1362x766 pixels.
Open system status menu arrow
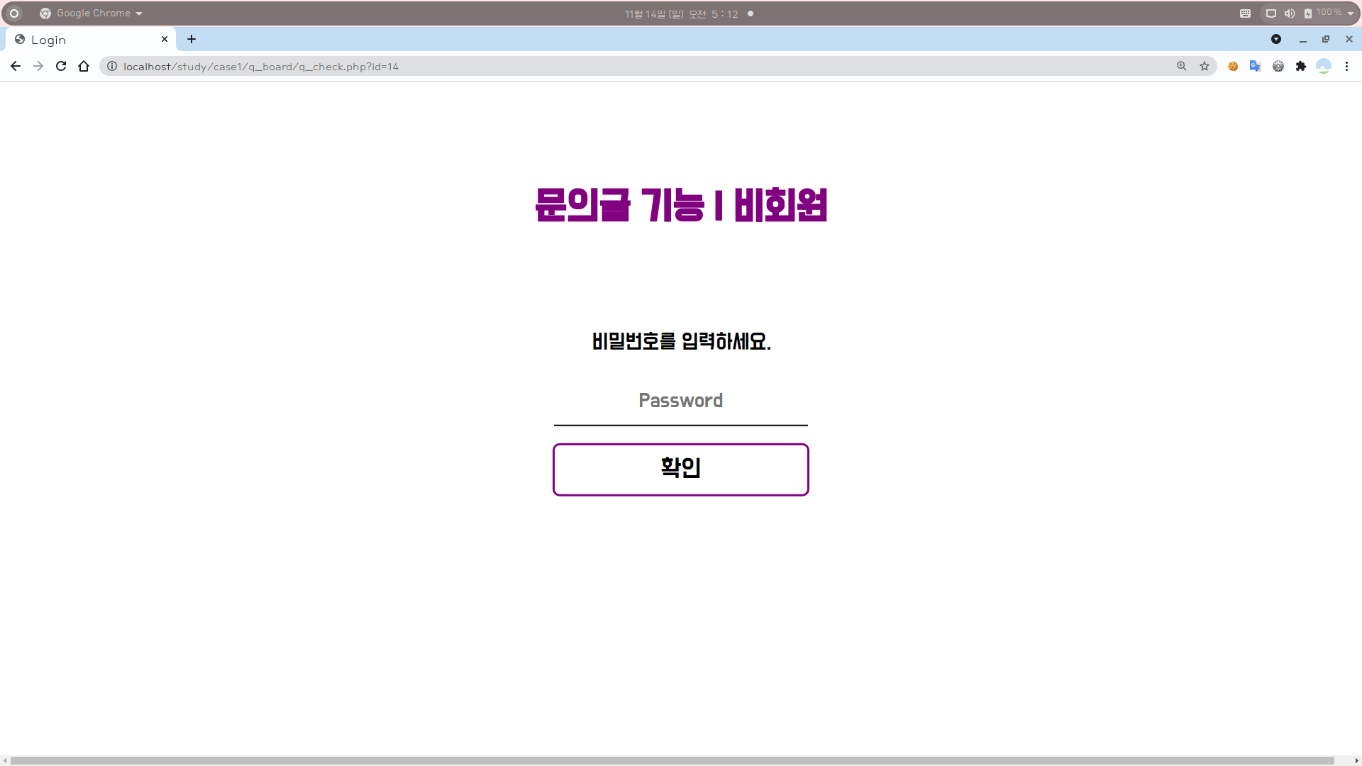click(1351, 13)
